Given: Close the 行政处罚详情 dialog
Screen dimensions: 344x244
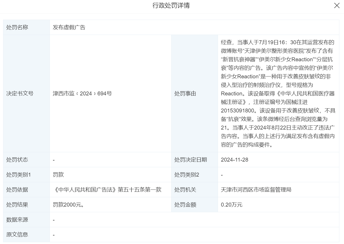Looking at the screenshot, I should [337, 5].
